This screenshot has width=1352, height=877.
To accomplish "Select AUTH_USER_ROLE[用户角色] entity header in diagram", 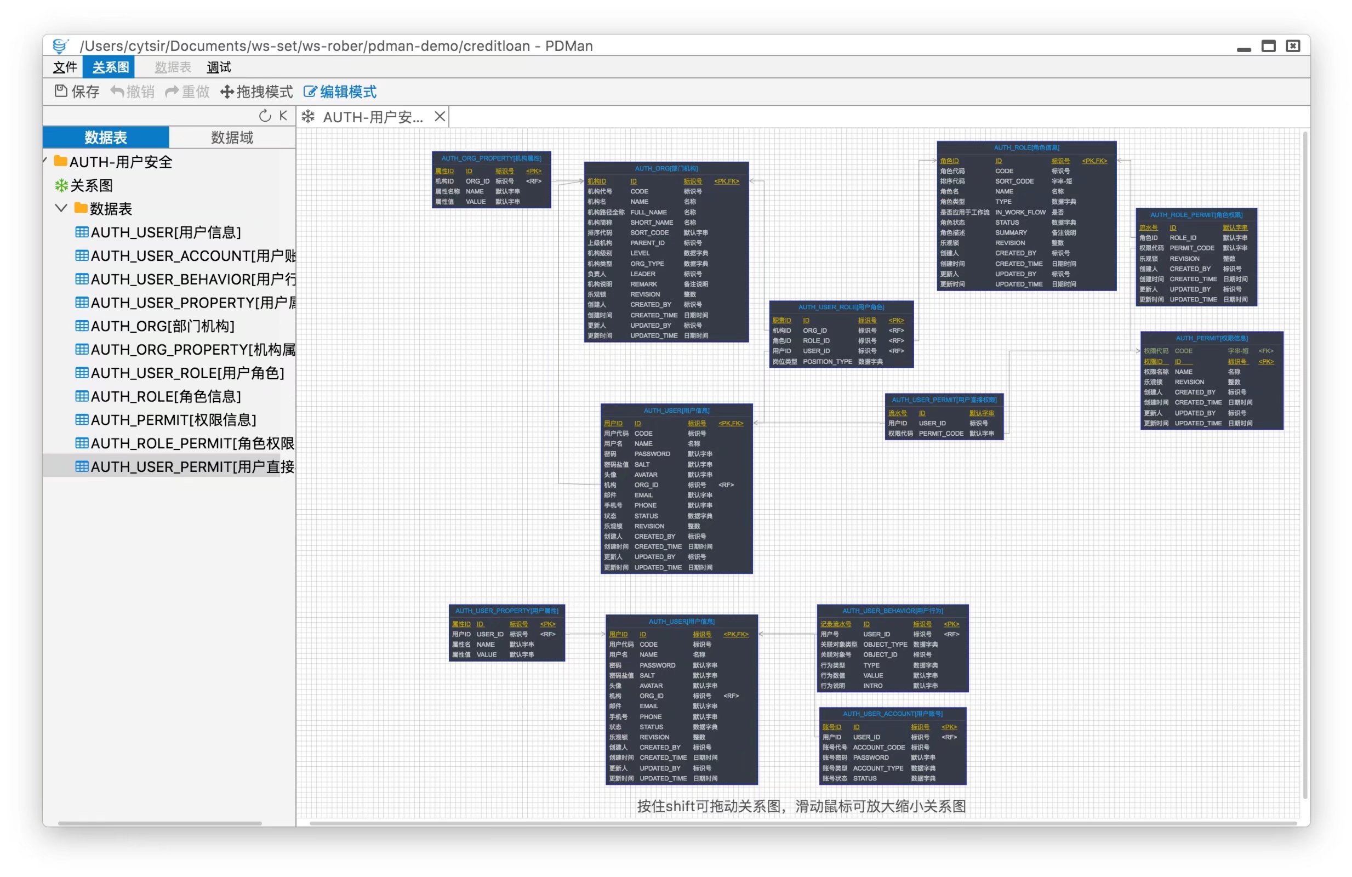I will click(x=841, y=307).
